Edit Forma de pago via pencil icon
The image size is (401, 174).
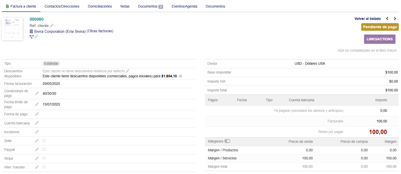[x=37, y=114]
